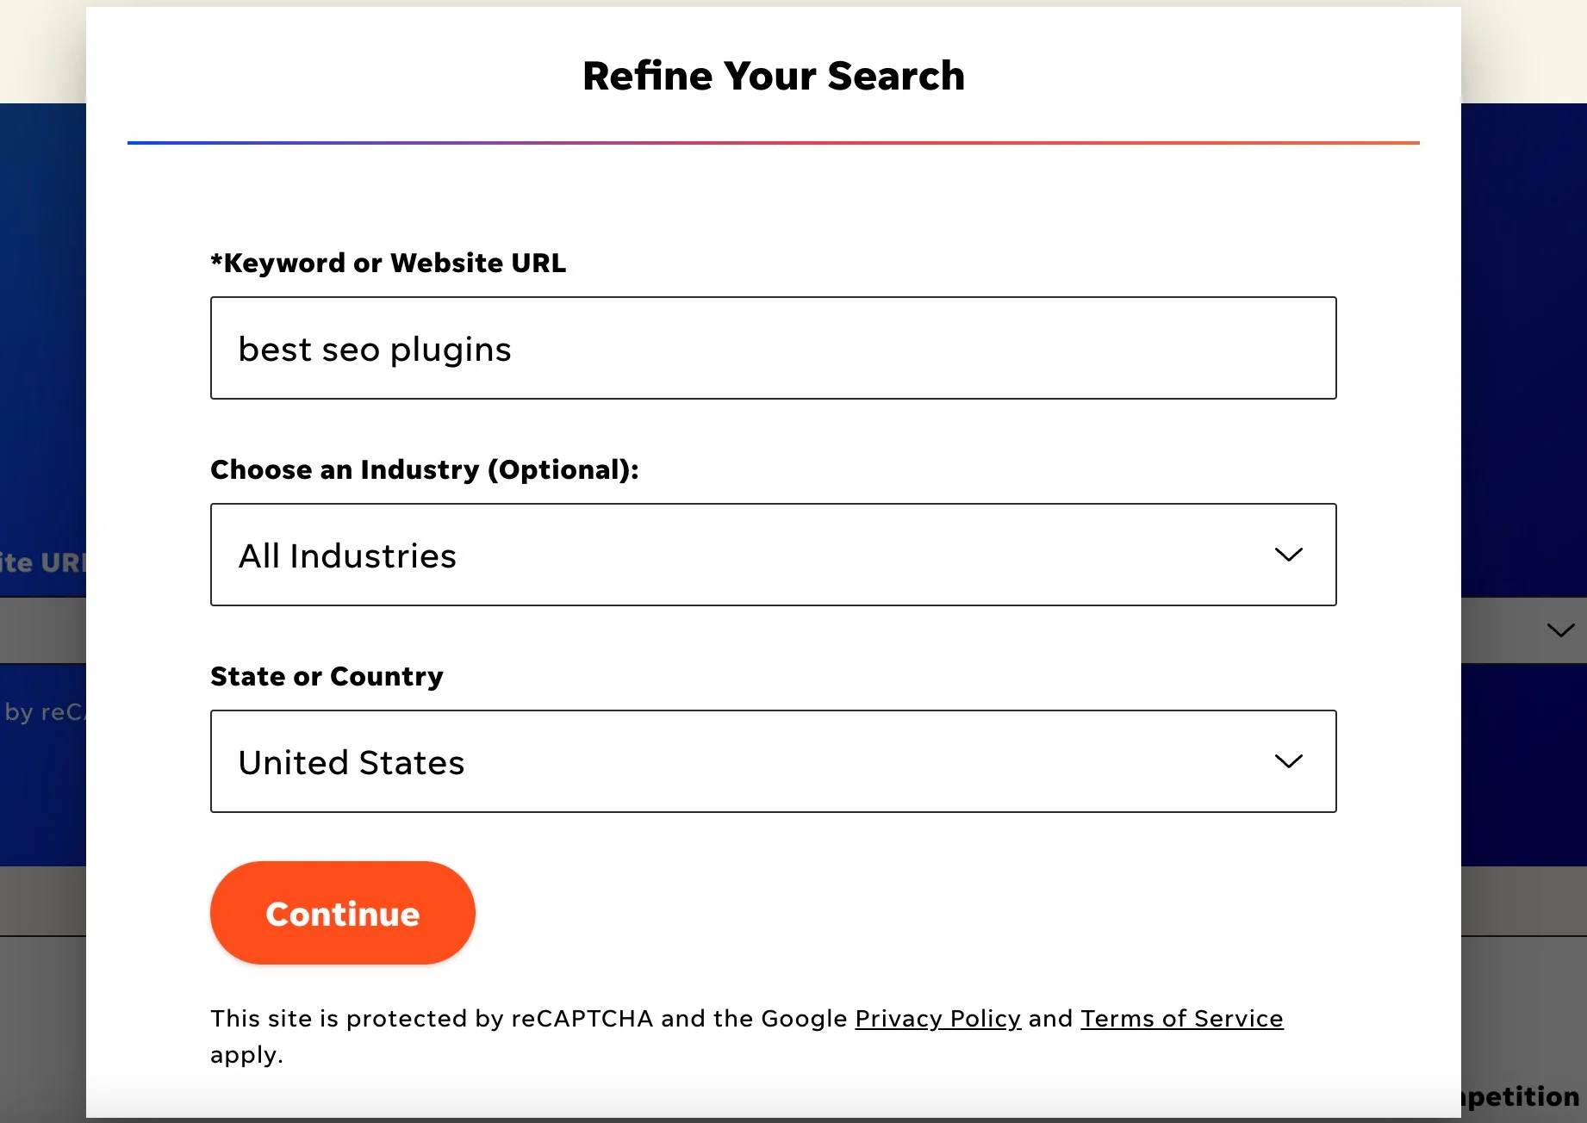Click the "State or Country" label
The width and height of the screenshot is (1587, 1123).
click(327, 676)
